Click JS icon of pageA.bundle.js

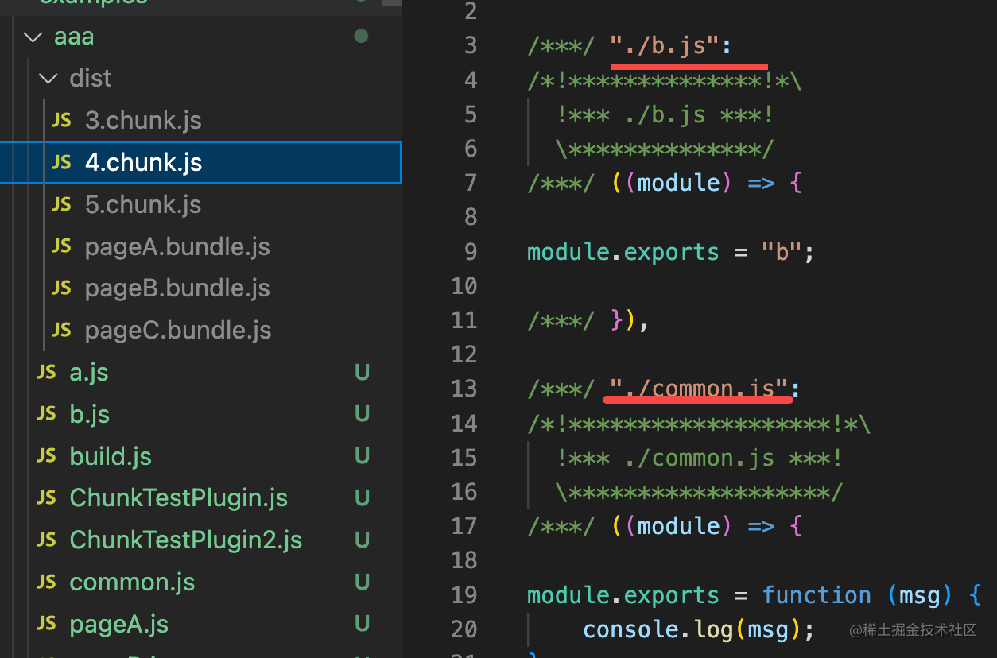click(x=61, y=246)
